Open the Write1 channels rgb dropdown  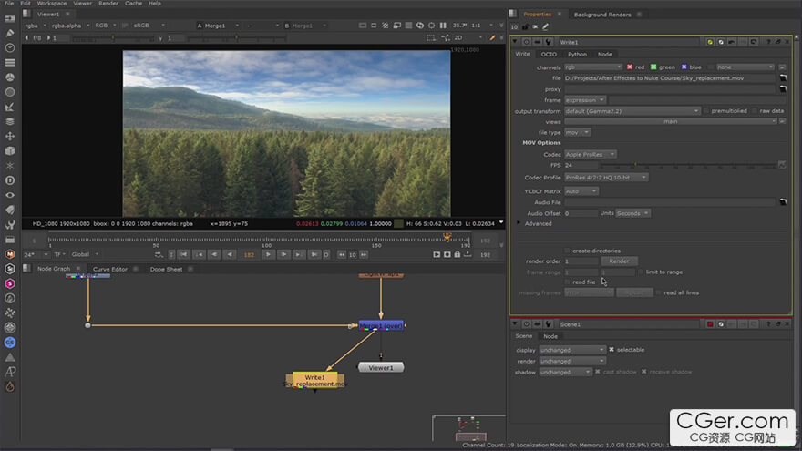click(593, 67)
